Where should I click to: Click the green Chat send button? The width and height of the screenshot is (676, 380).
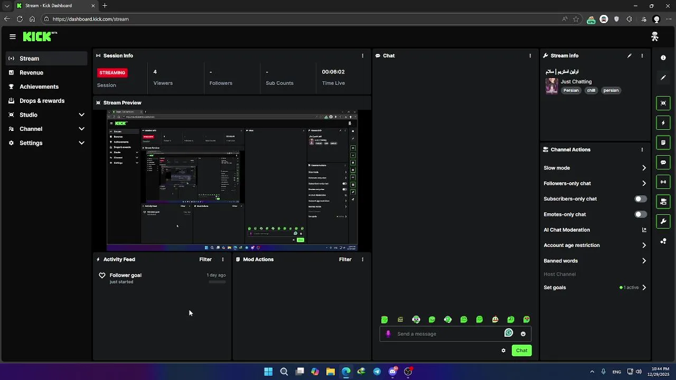[522, 350]
